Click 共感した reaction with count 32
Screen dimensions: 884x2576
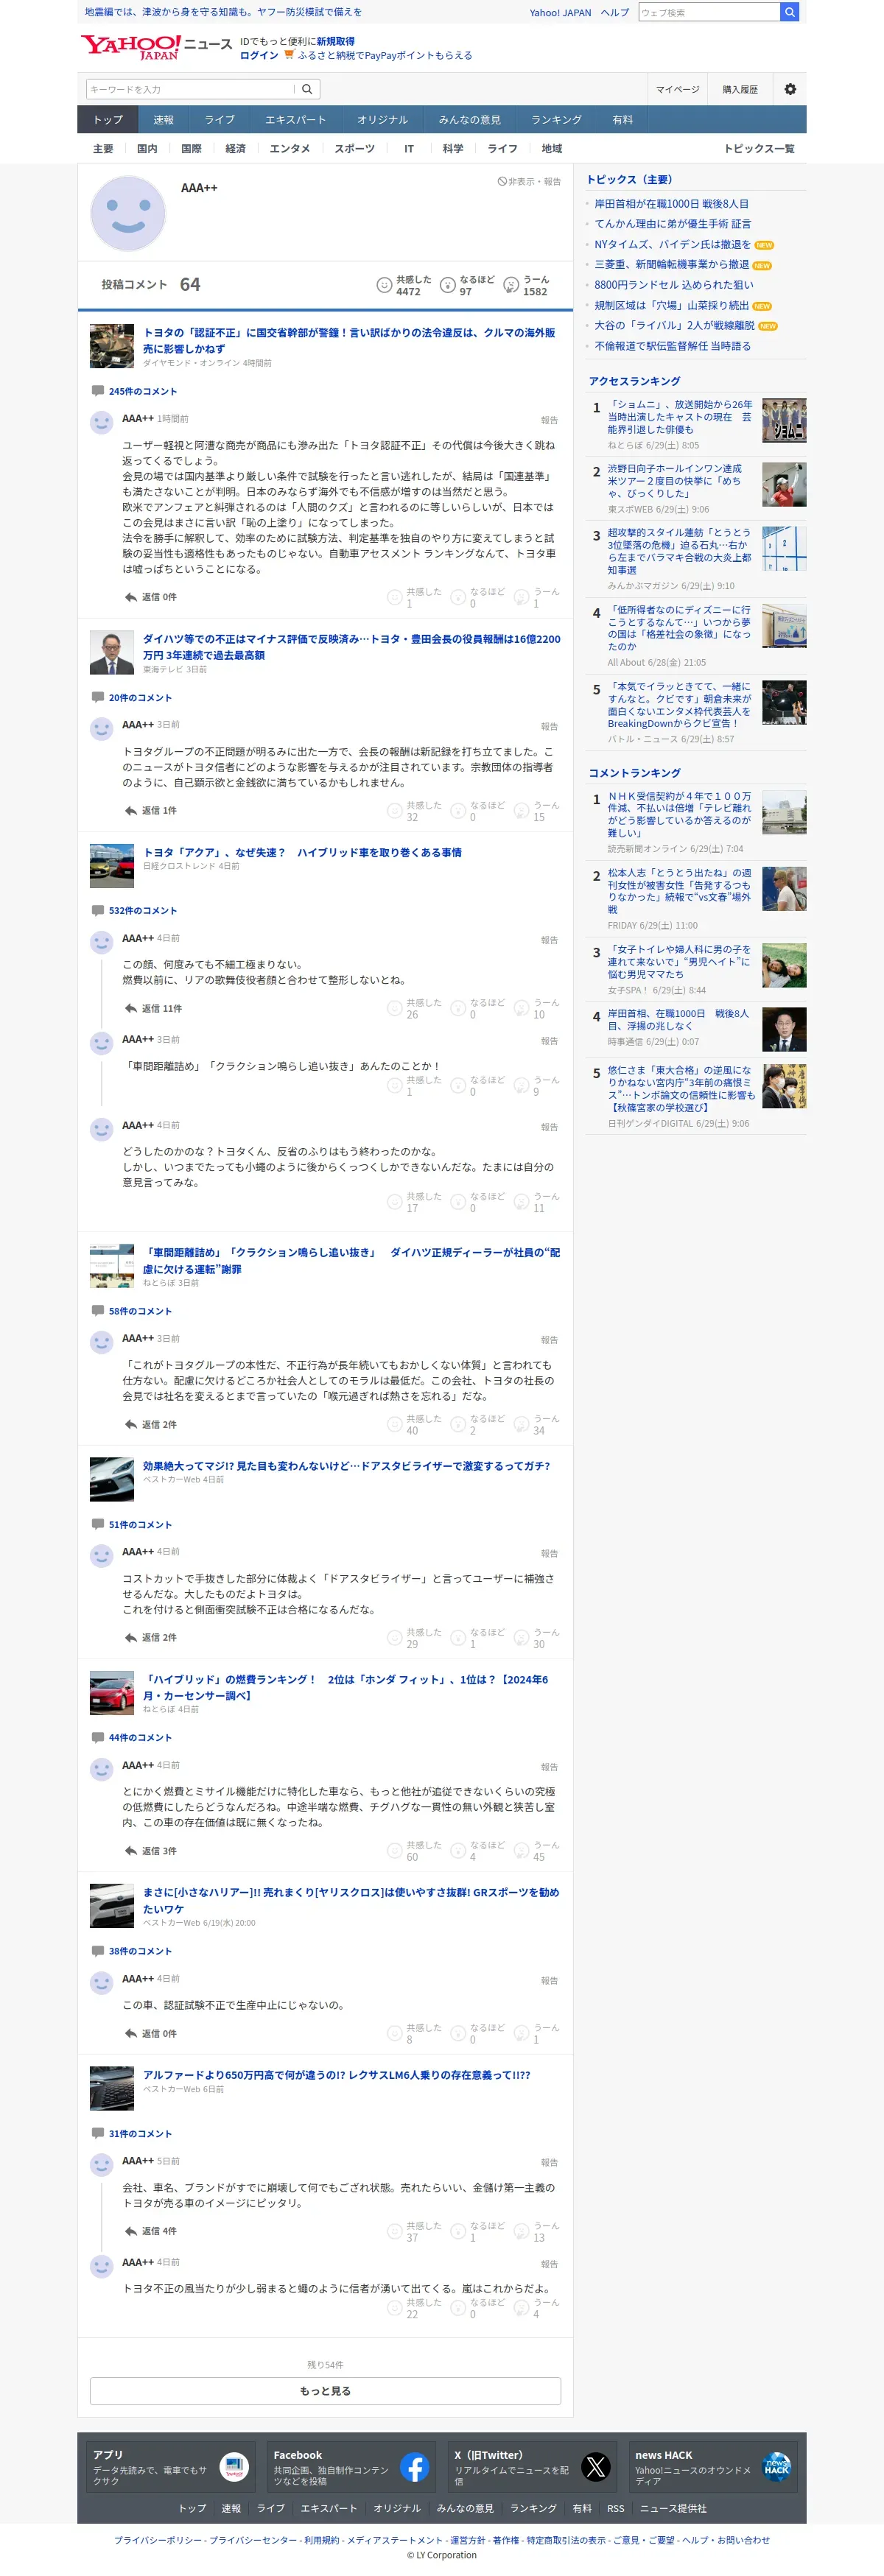pyautogui.click(x=414, y=811)
